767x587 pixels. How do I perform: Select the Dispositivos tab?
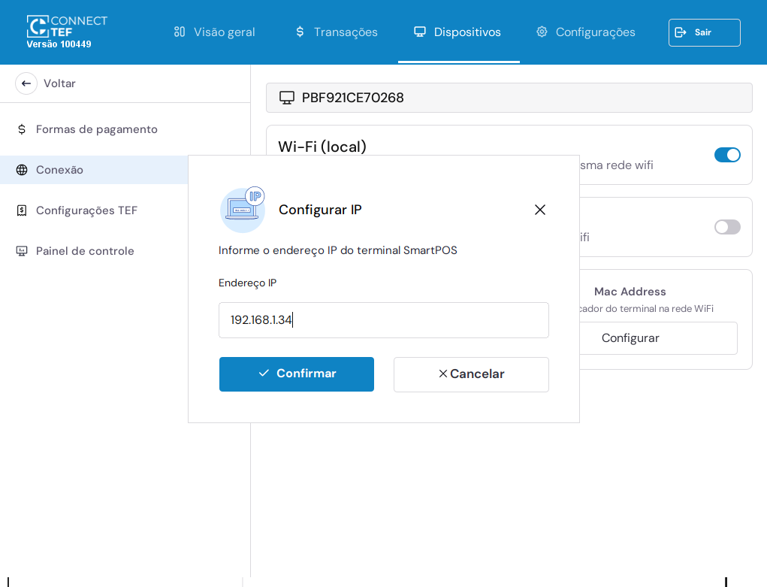(457, 32)
